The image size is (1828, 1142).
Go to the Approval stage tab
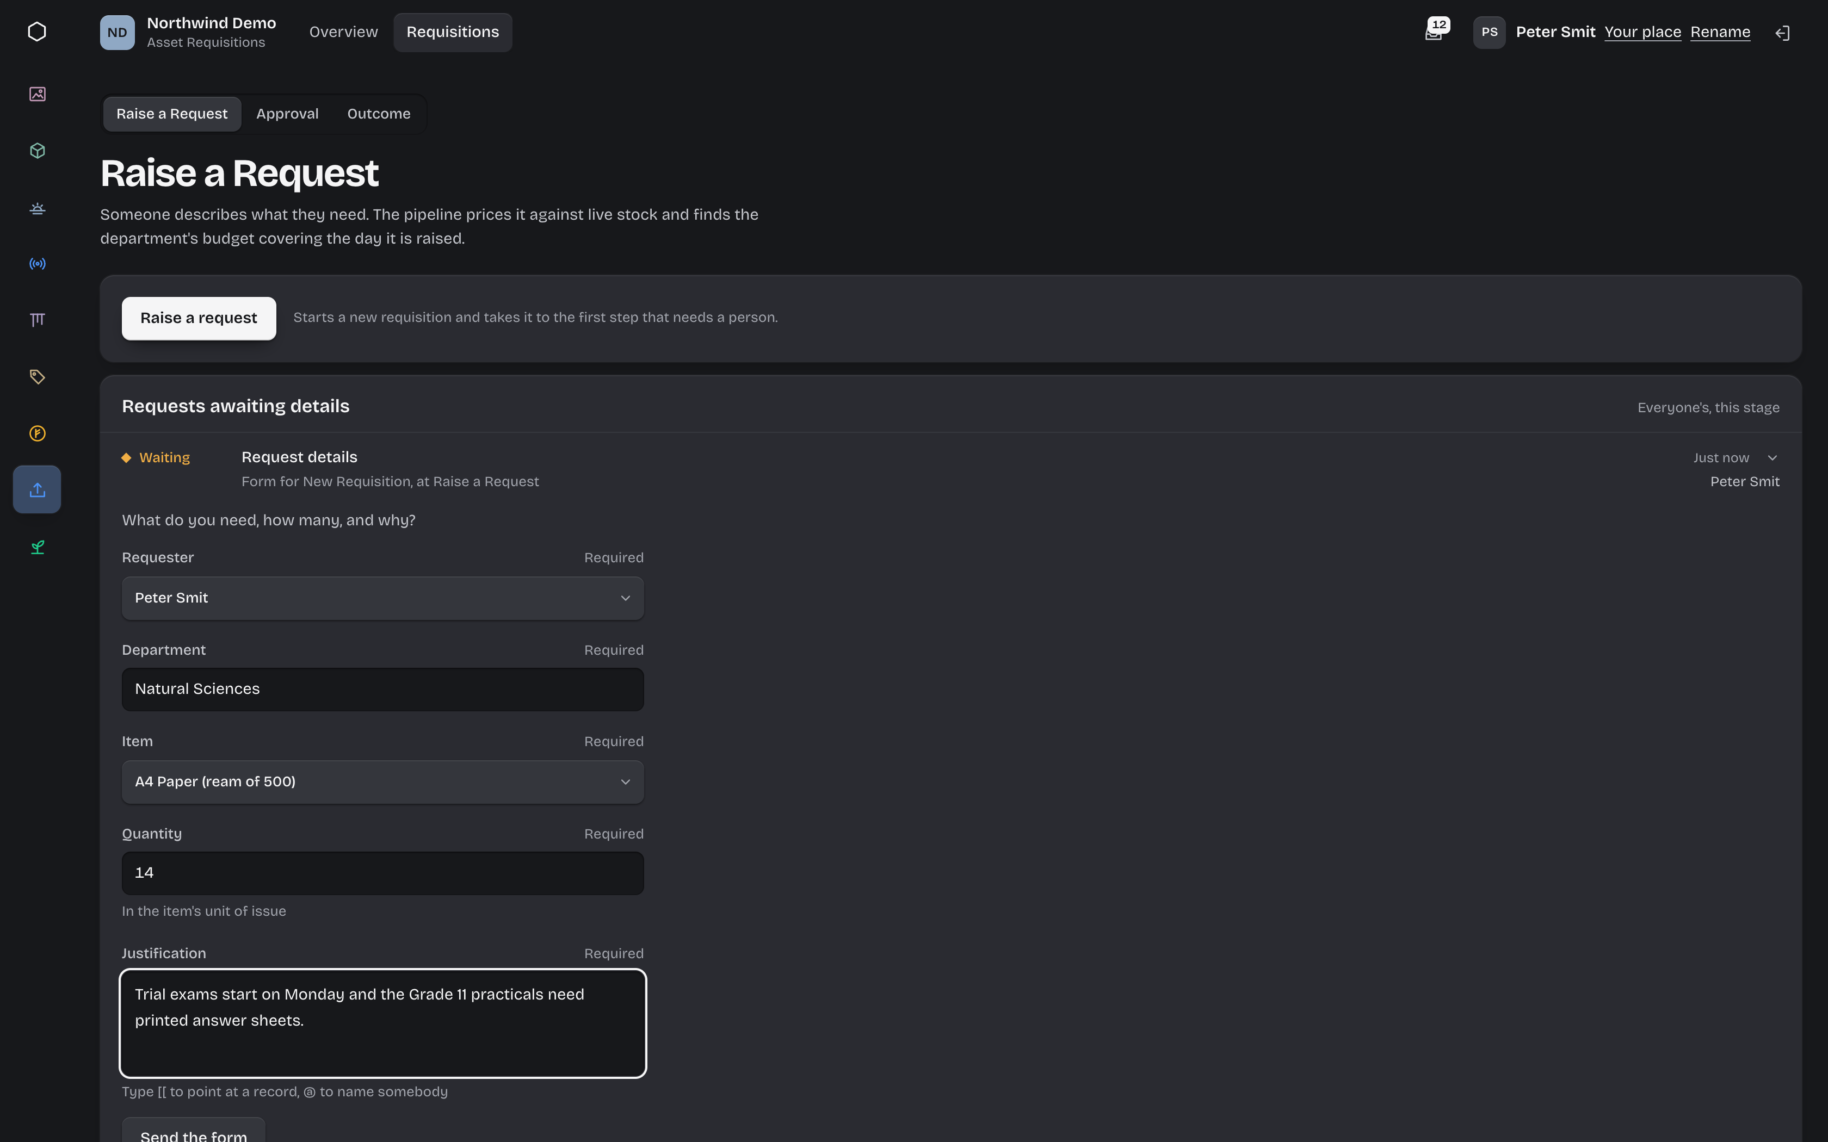[287, 114]
